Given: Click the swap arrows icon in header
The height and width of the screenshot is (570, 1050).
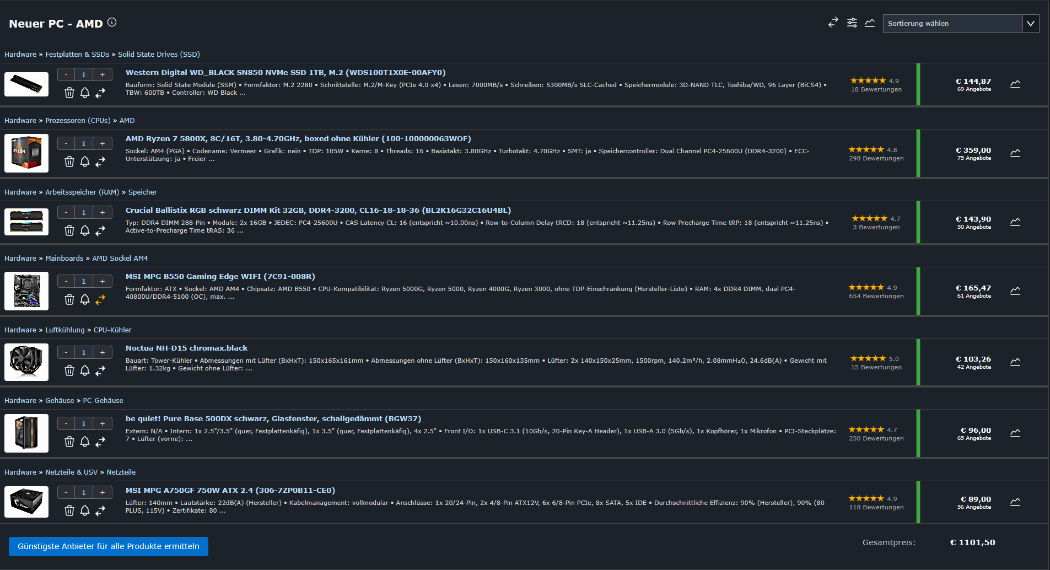Looking at the screenshot, I should pyautogui.click(x=833, y=23).
